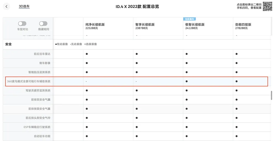Click 倒车影像 dot under 劲能四驱版

point(237,63)
